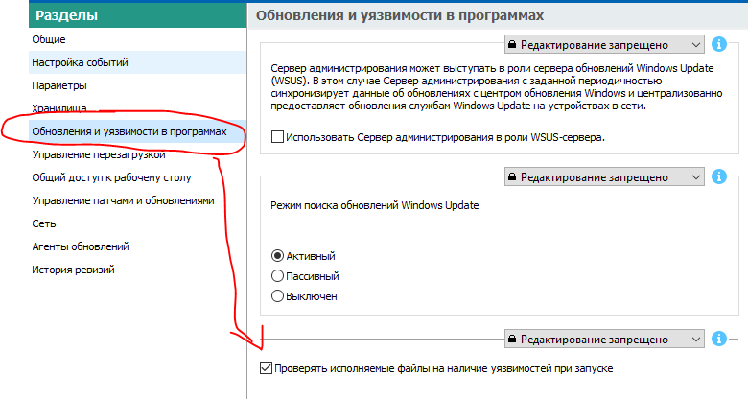Click the Режим поиска обновлений Windows Update label
Viewport: 748px width, 399px height.
pos(374,205)
